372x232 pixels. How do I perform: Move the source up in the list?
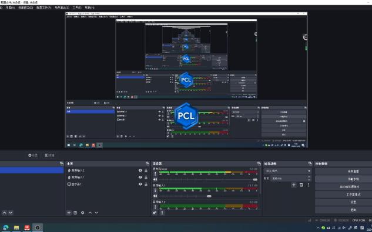pos(90,213)
